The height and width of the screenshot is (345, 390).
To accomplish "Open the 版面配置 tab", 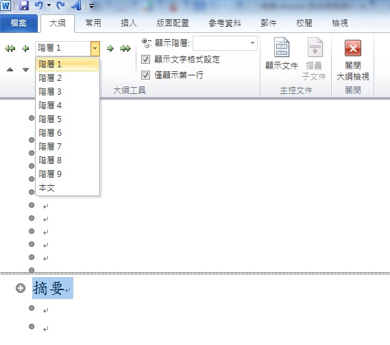I will pyautogui.click(x=173, y=23).
